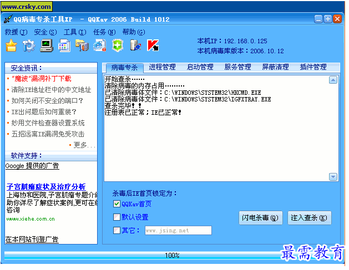Click the IGFXTRAY.EXE log line

(x=188, y=99)
